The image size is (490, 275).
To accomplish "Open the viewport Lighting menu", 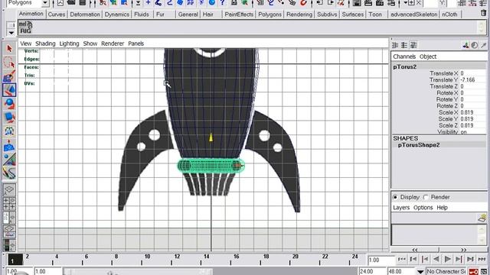I will pos(69,44).
